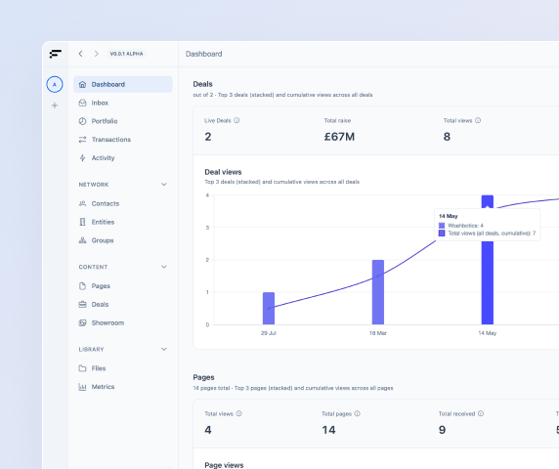The width and height of the screenshot is (559, 469).
Task: Open the Inbox menu item
Action: point(122,103)
